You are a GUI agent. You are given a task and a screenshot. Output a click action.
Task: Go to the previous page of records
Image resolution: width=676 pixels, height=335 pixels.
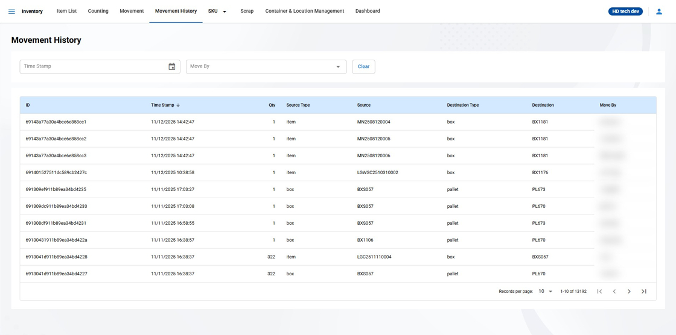pos(614,292)
